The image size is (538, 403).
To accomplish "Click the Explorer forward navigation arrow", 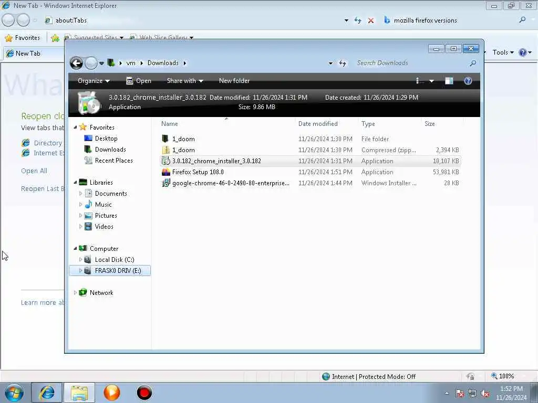I will pos(91,63).
